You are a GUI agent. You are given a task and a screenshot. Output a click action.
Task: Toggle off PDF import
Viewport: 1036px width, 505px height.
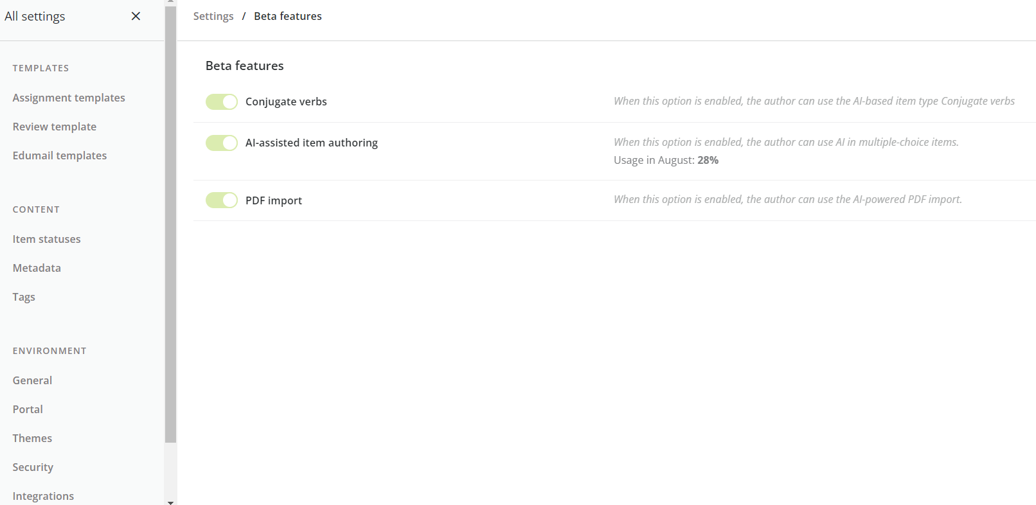pos(221,200)
